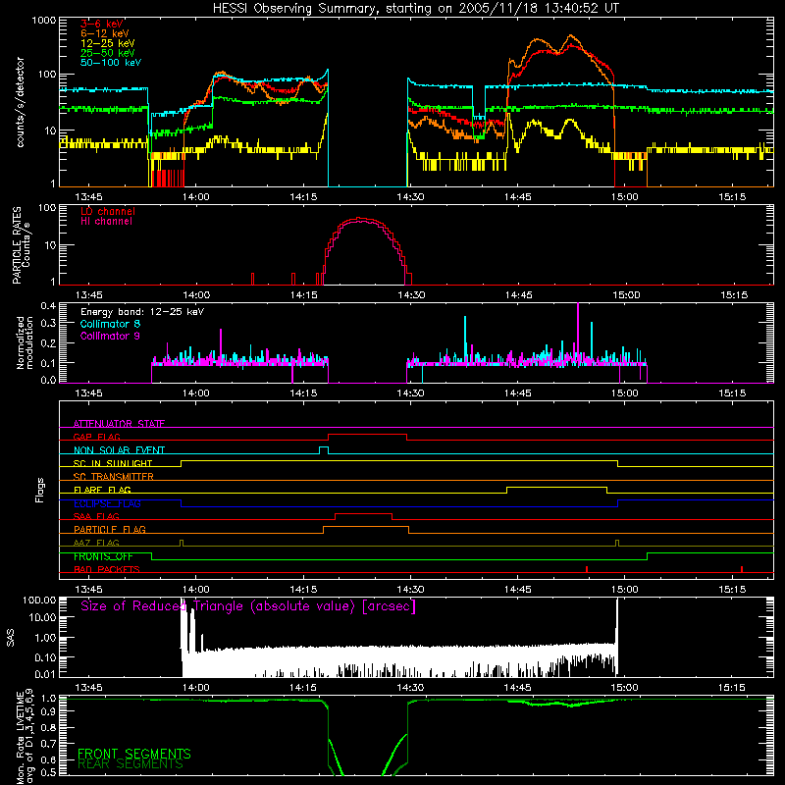This screenshot has height=785, width=785.
Task: Click the NON SOLAR EVENT raised bump
Action: click(324, 447)
